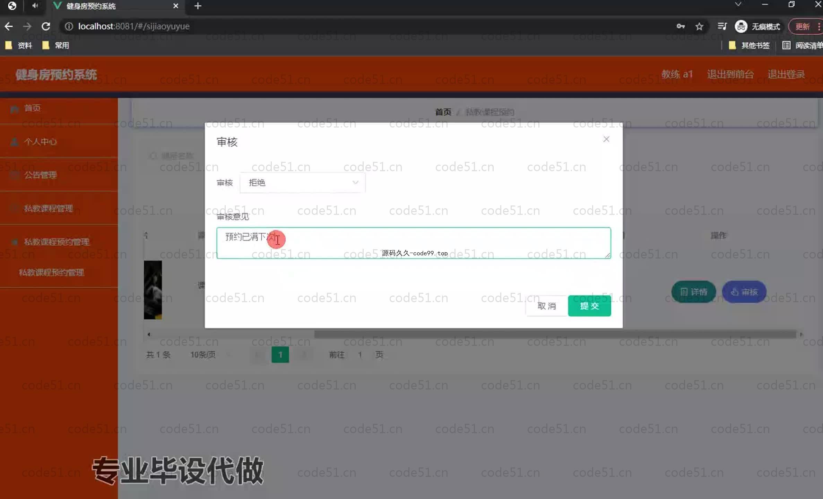Screen dimensions: 823x499
Task: Click the 审核 button in the table row
Action: [x=744, y=292]
